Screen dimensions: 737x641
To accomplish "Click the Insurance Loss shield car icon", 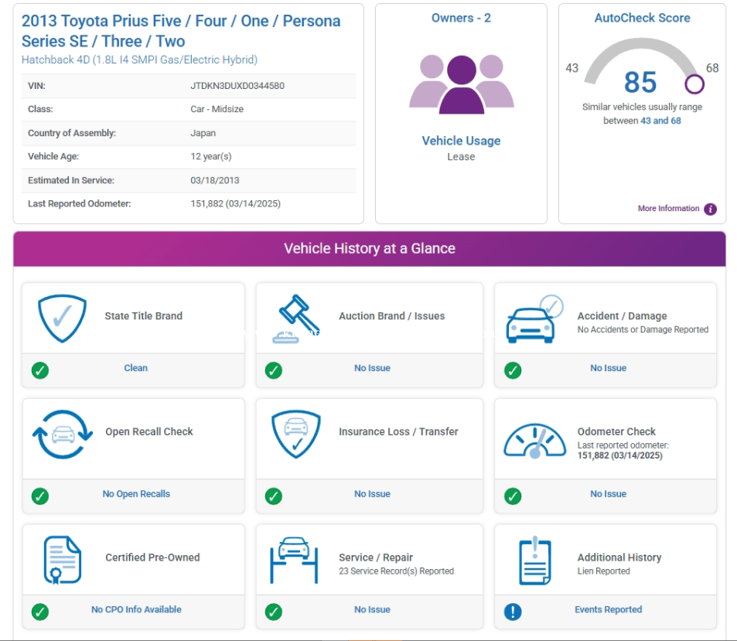I will [x=296, y=435].
